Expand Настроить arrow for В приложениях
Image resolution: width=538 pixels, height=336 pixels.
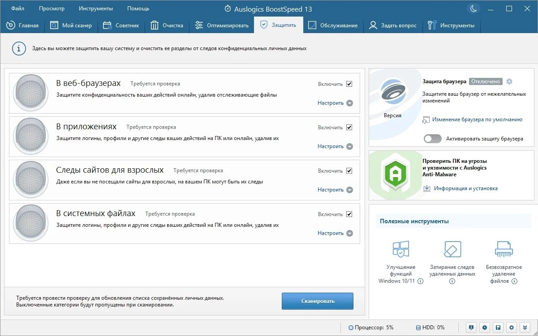click(349, 147)
